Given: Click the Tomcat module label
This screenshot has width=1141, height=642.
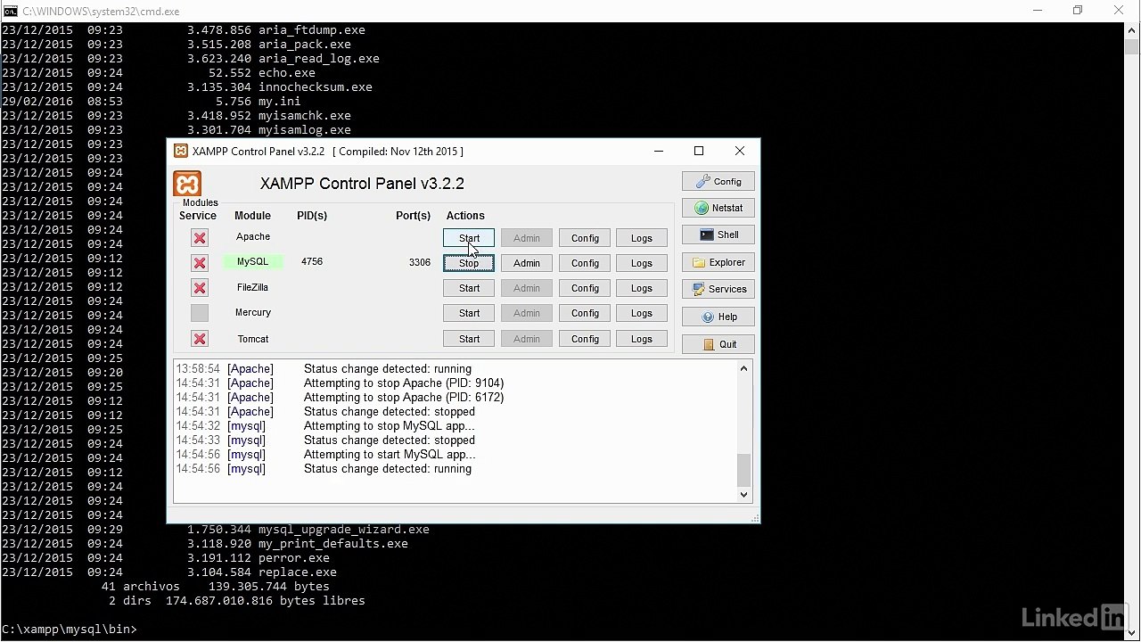Looking at the screenshot, I should [253, 339].
